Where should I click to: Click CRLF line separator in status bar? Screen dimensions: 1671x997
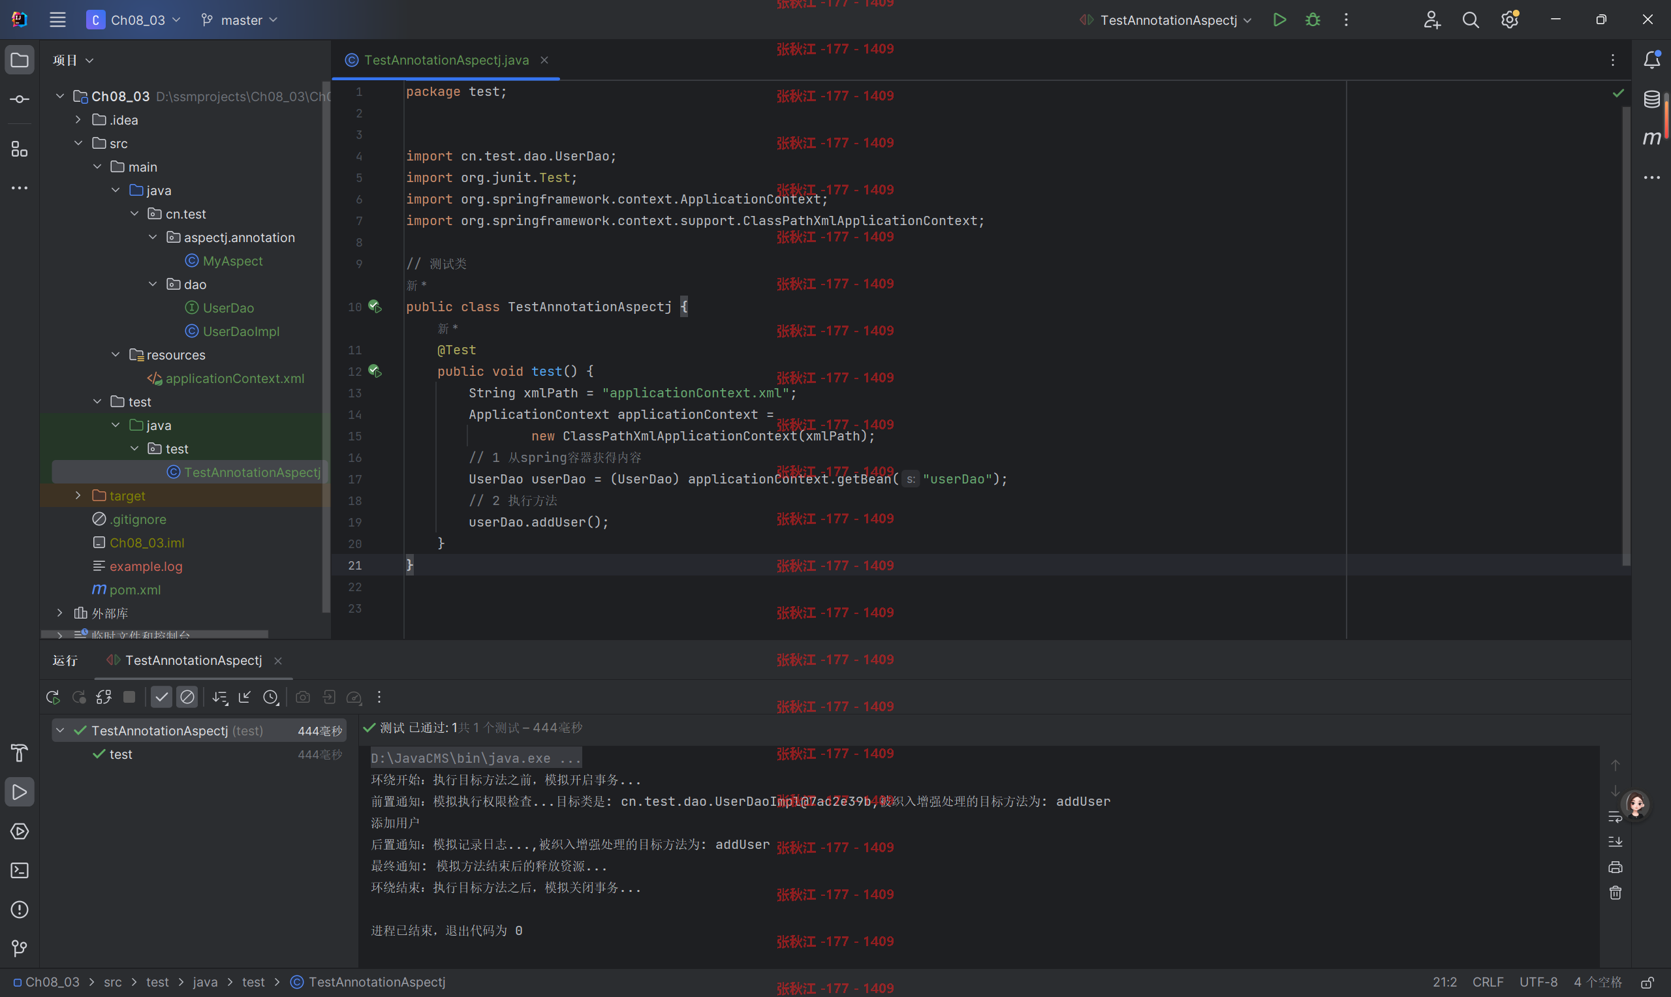point(1488,982)
